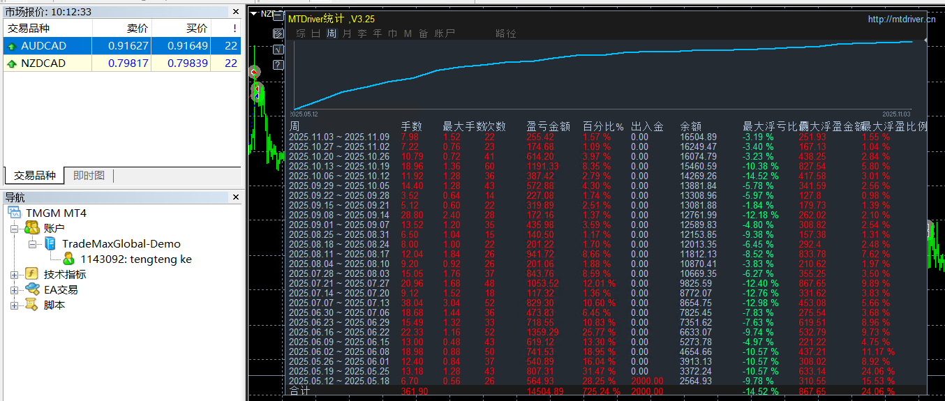Image resolution: width=945 pixels, height=401 pixels.
Task: Click the 1143092: tengteng ke account label
Action: click(x=136, y=259)
